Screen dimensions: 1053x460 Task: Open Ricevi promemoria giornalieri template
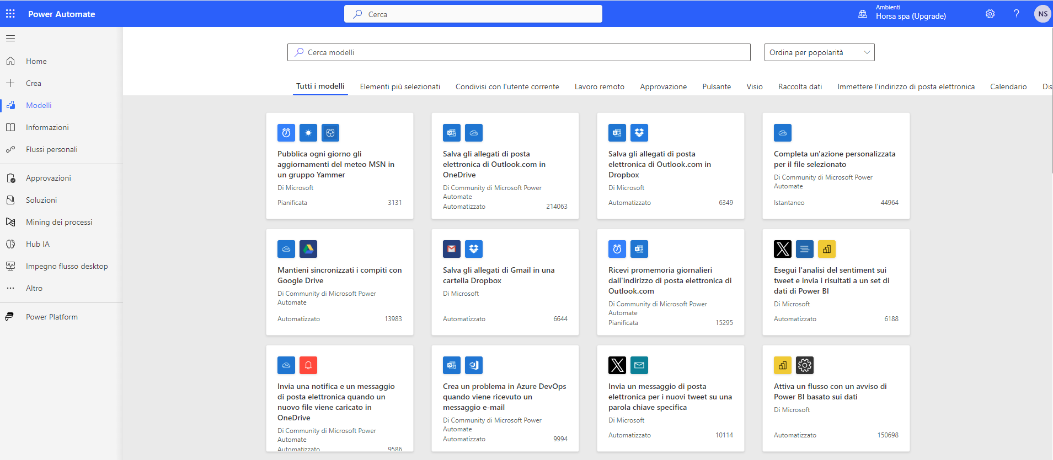(x=671, y=282)
